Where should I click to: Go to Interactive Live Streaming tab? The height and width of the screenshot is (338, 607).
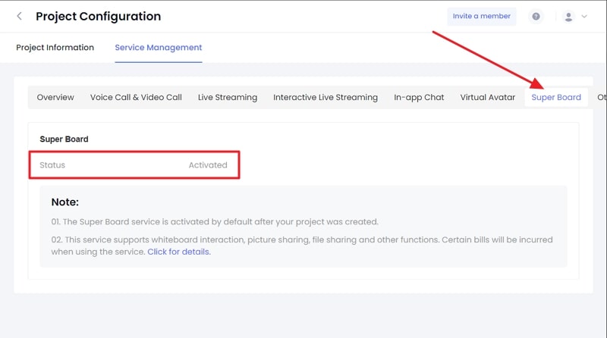(x=326, y=97)
